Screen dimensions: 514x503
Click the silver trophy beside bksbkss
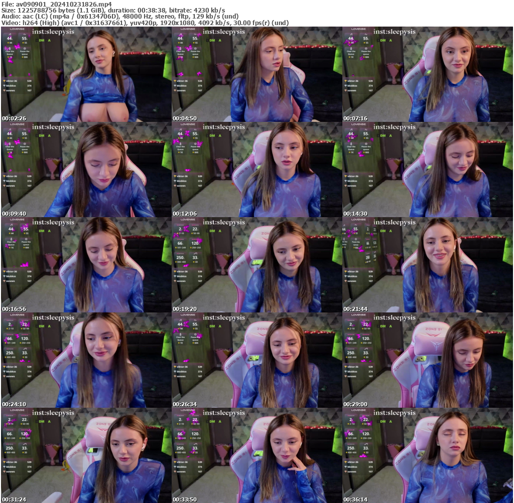pyautogui.click(x=4, y=86)
